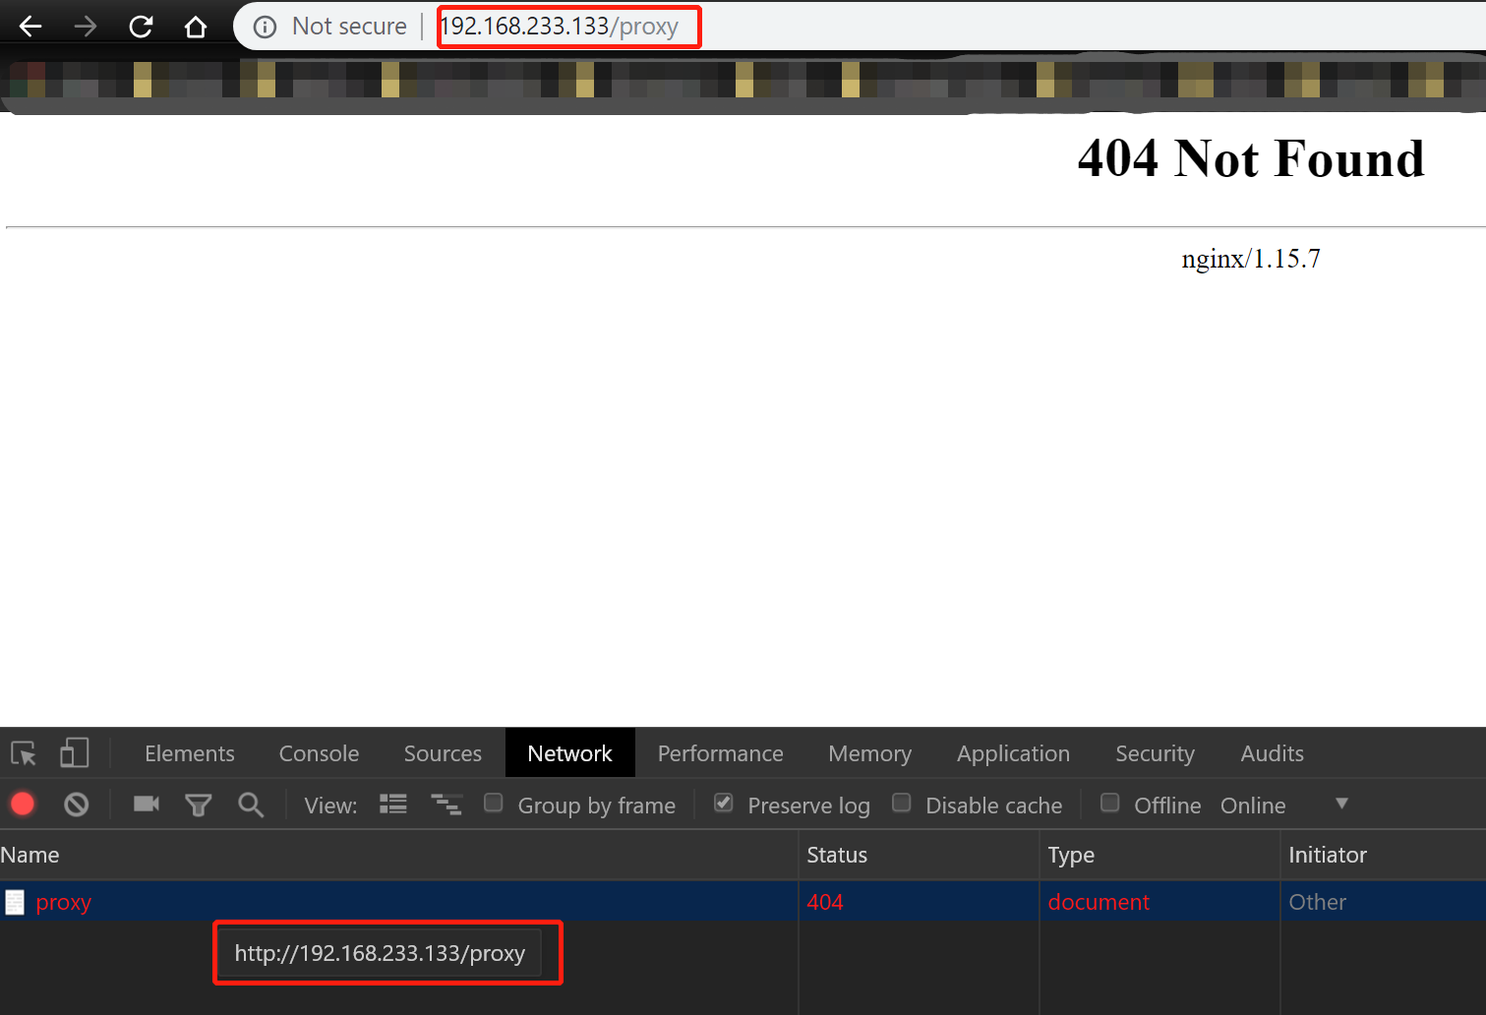This screenshot has width=1486, height=1015.
Task: Stop recording the network log
Action: point(22,804)
